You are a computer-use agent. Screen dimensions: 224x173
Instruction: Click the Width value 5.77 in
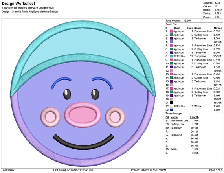pos(218,13)
